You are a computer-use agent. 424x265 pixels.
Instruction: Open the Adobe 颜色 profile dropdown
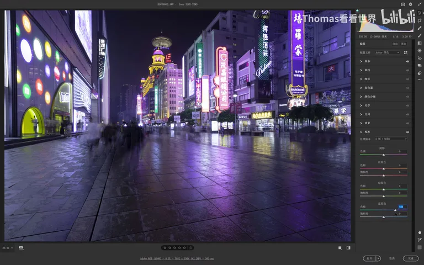[387, 52]
